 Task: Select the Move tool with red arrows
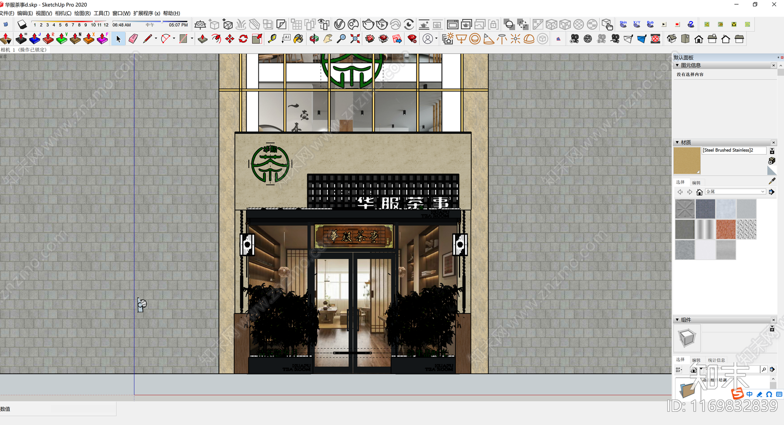(x=230, y=39)
